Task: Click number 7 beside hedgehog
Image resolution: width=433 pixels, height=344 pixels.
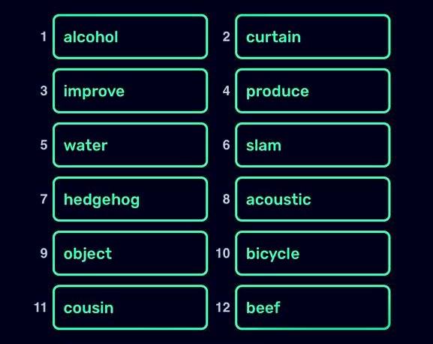Action: click(x=44, y=199)
